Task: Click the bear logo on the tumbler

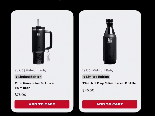Action: (38, 34)
